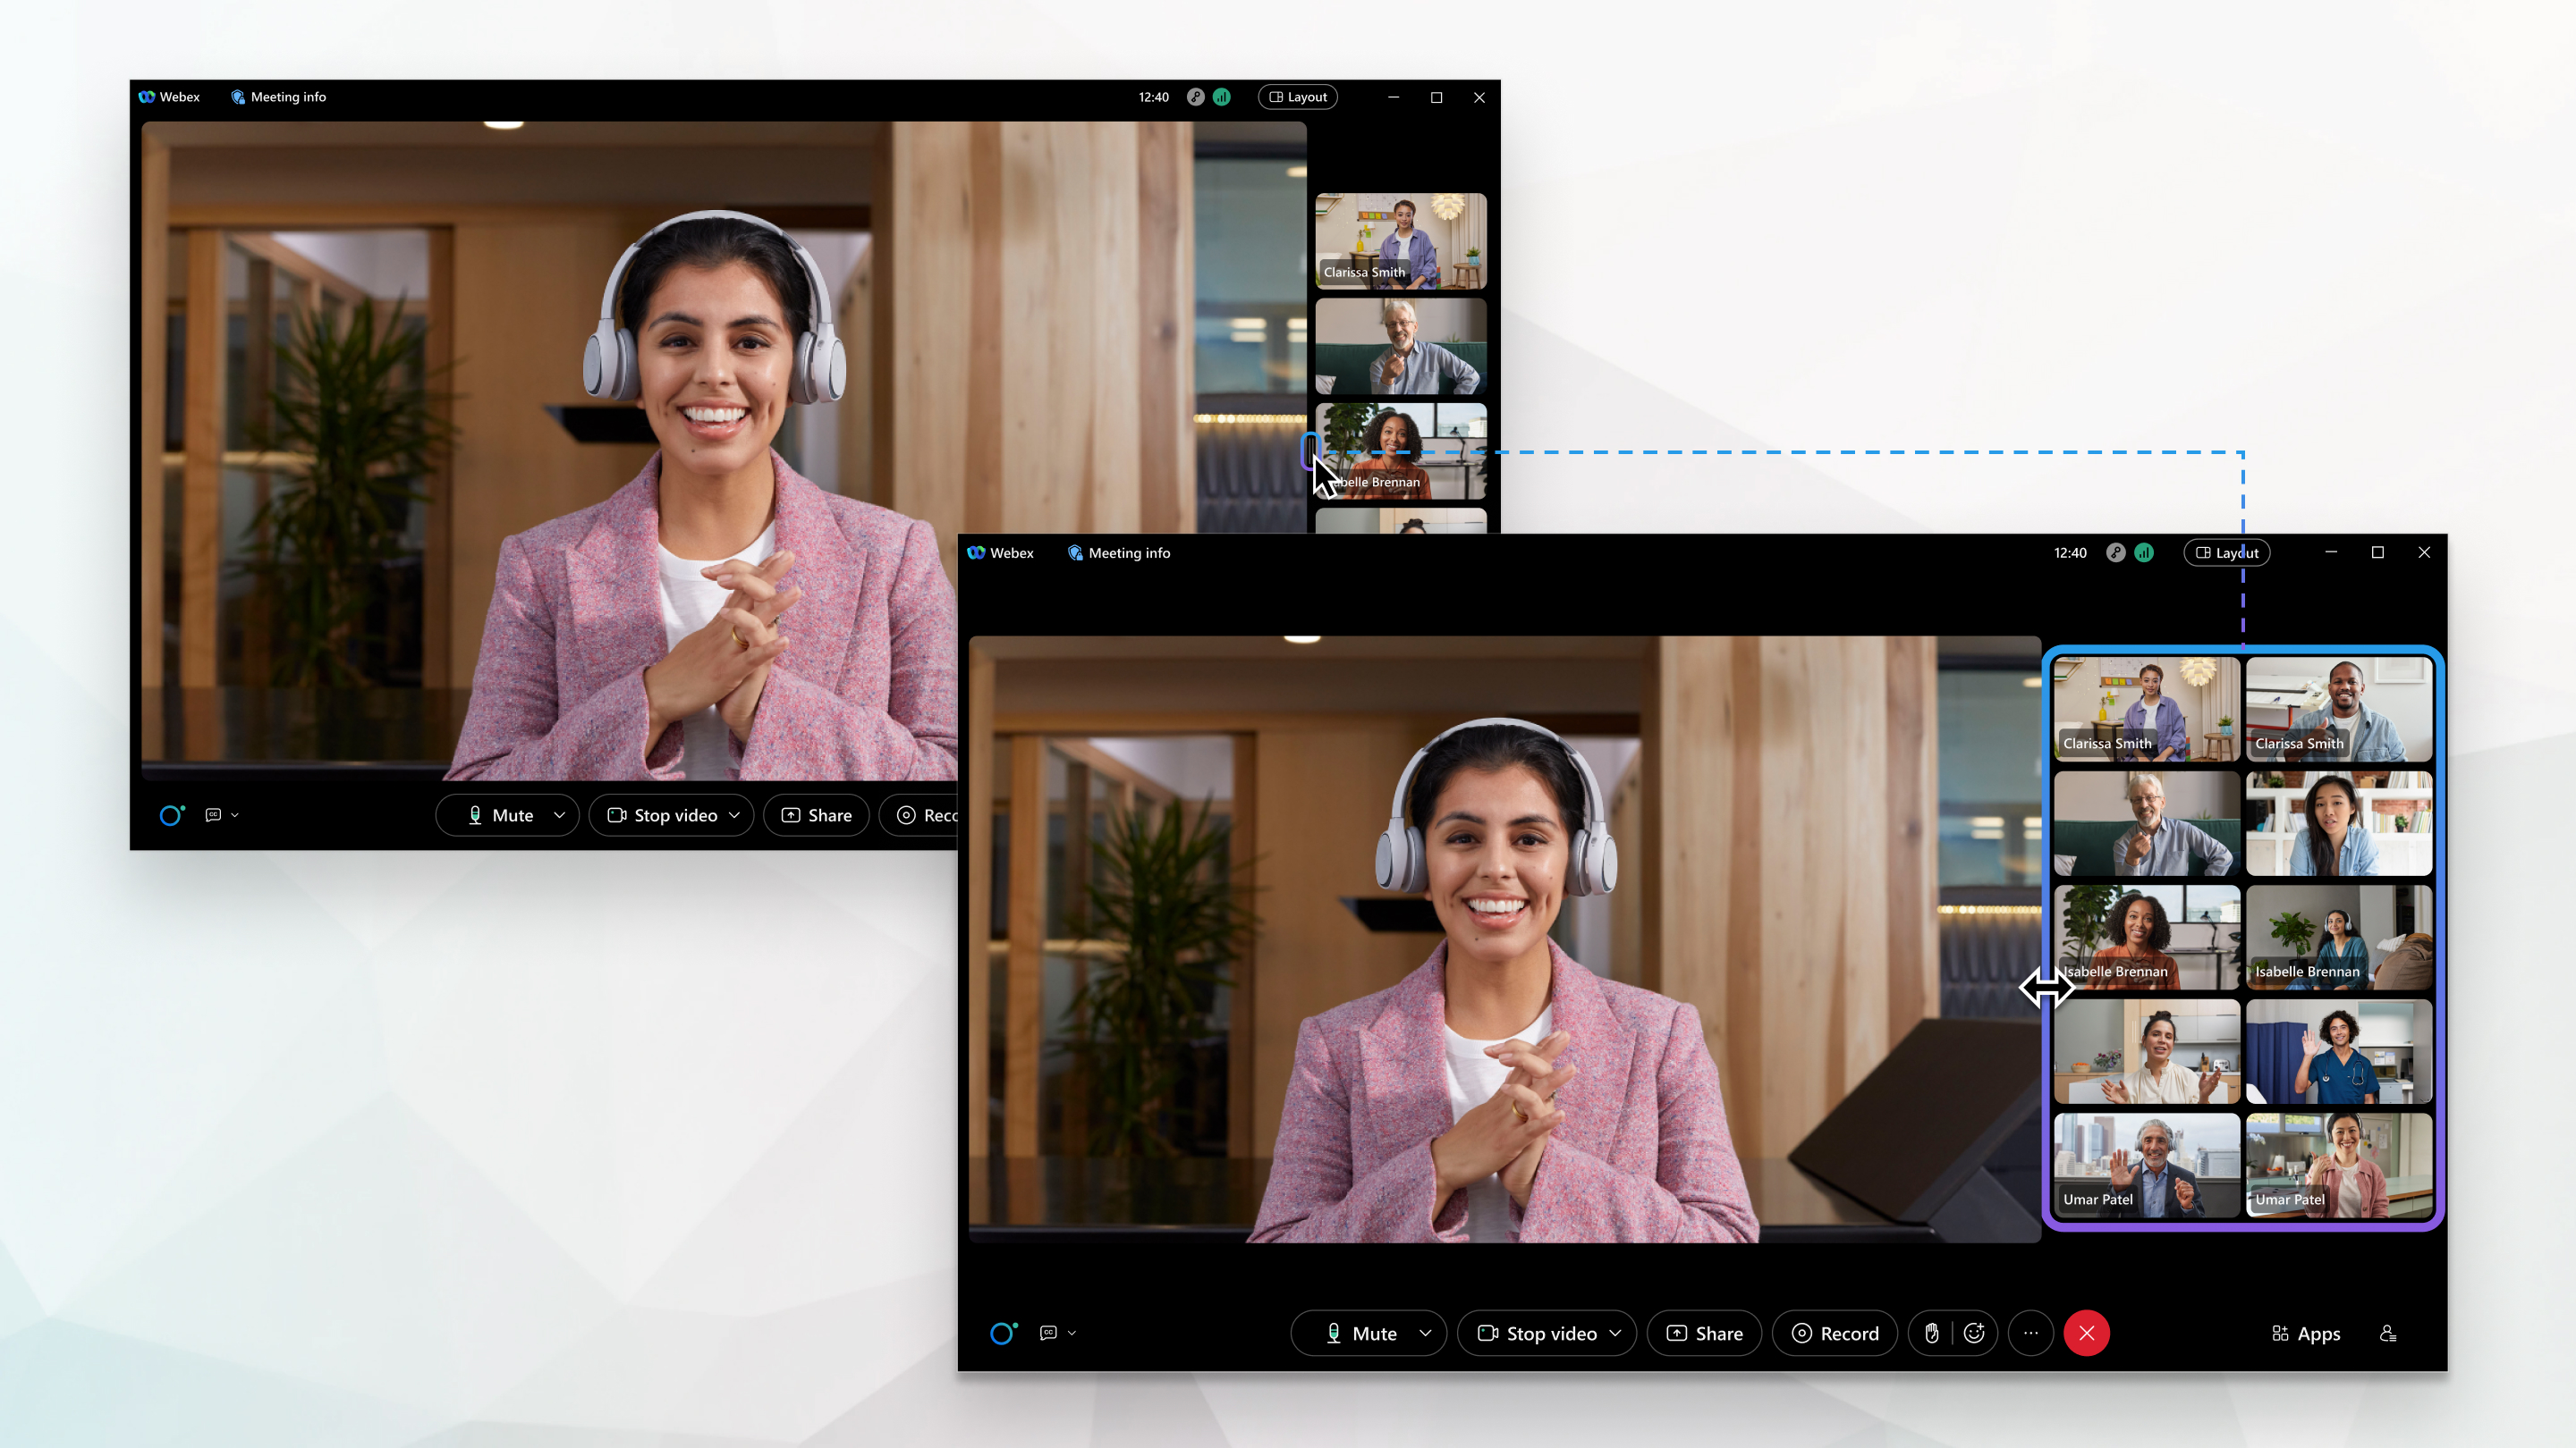Screen dimensions: 2576x1448
Task: Expand Stop video dropdown arrow lower window
Action: point(1615,1331)
